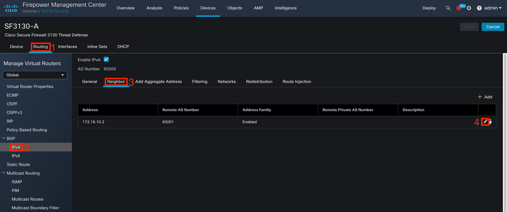Screen dimensions: 507x212
Task: Toggle the Enable IPv4 checkbox
Action: pos(106,59)
